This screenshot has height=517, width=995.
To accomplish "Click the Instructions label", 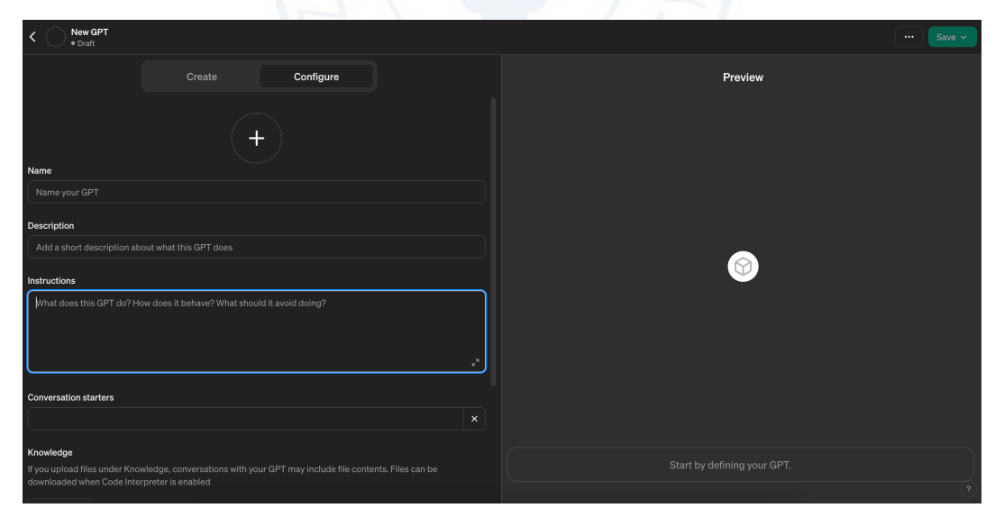I will (51, 280).
